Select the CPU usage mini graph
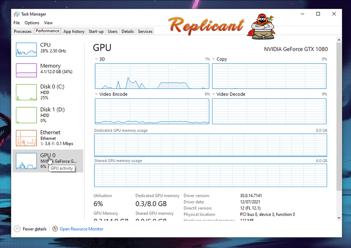This screenshot has width=351, height=248. coord(26,50)
